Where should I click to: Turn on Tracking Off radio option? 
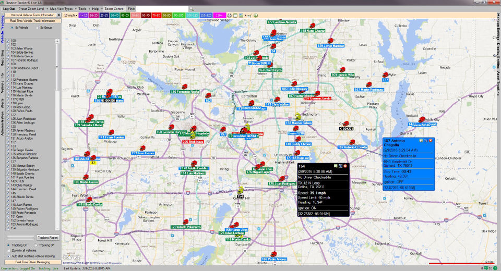pyautogui.click(x=37, y=245)
